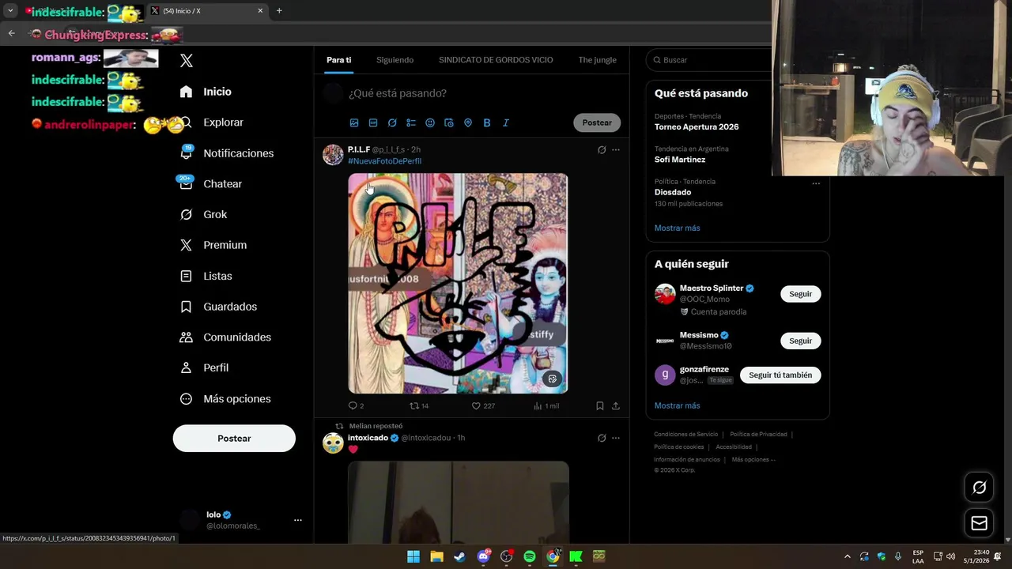
Task: Open Listas in sidebar
Action: tap(206, 276)
